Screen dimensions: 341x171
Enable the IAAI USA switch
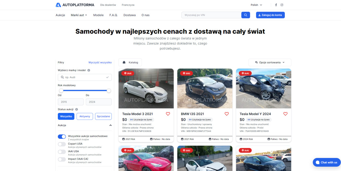click(62, 152)
